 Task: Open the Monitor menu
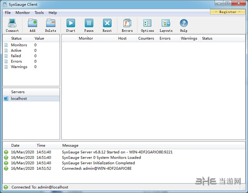23,13
